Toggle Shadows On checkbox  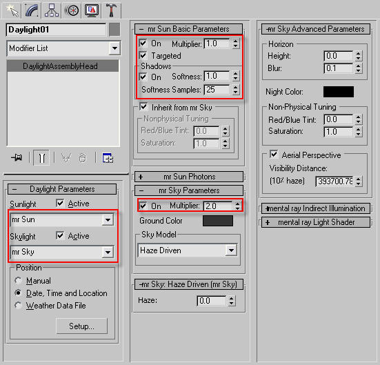point(143,77)
